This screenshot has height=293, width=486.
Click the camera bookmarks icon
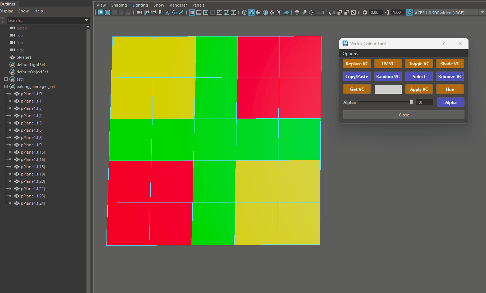click(160, 12)
